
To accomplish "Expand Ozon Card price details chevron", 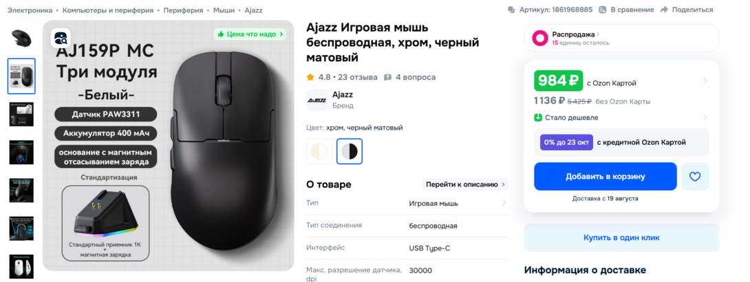I will click(x=705, y=81).
